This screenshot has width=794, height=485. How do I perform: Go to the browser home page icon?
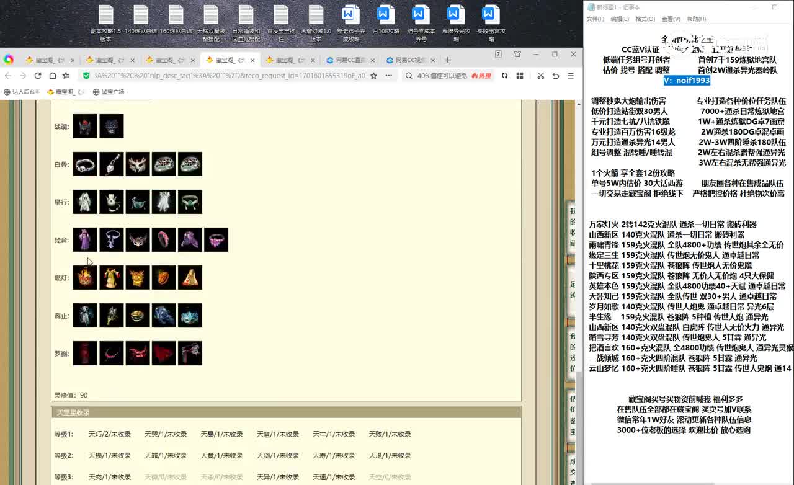coord(53,76)
